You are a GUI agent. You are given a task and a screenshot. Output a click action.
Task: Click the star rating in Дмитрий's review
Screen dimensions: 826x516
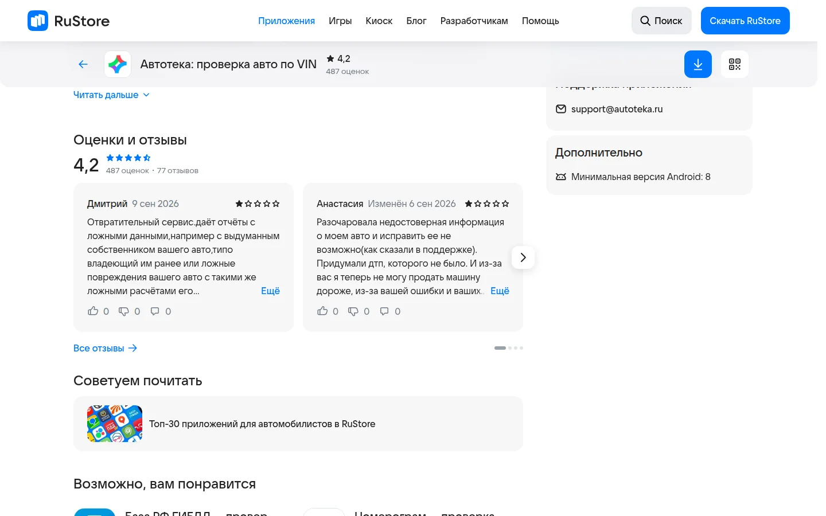coord(258,204)
